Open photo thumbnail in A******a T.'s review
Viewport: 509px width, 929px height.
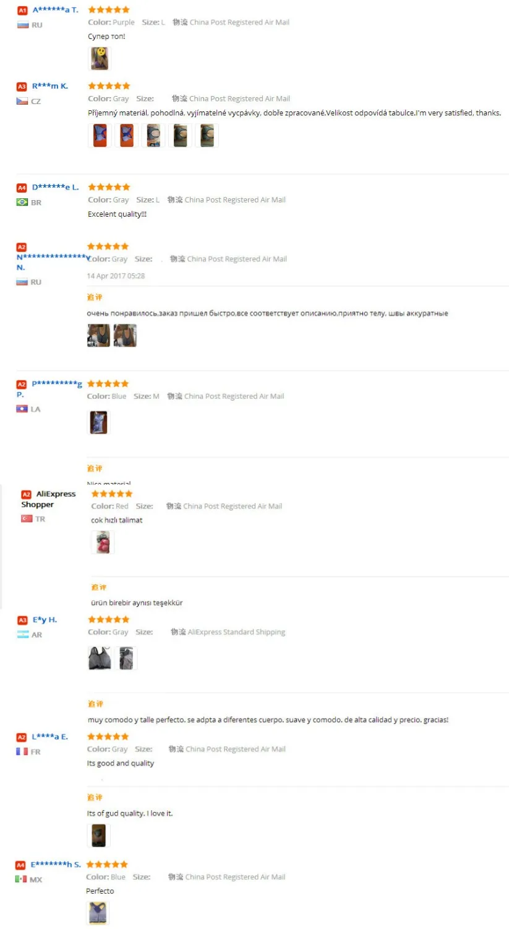(x=100, y=59)
